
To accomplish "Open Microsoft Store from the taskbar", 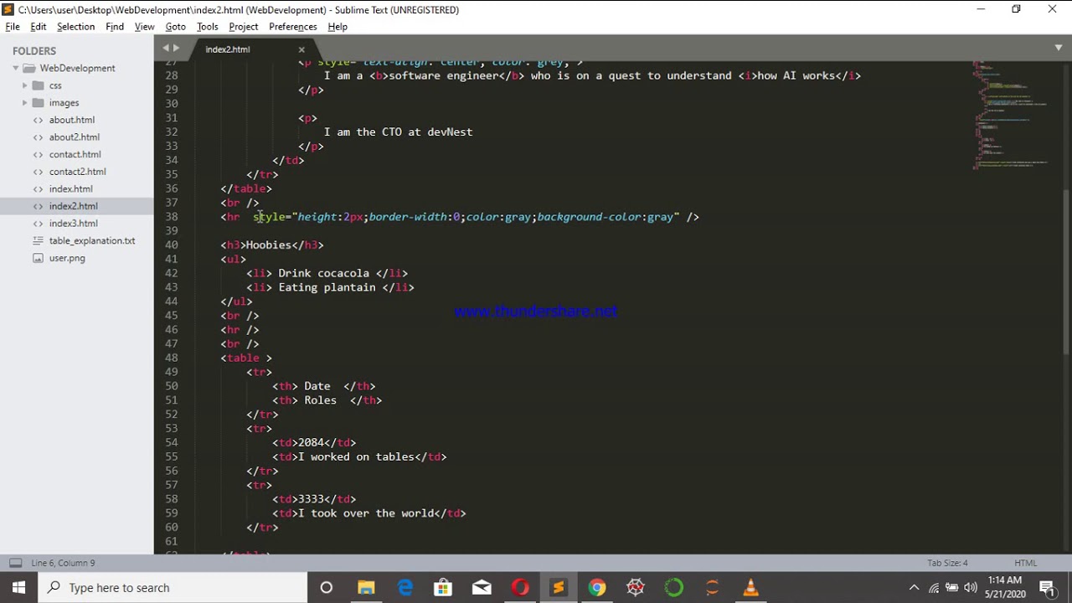I will (443, 588).
